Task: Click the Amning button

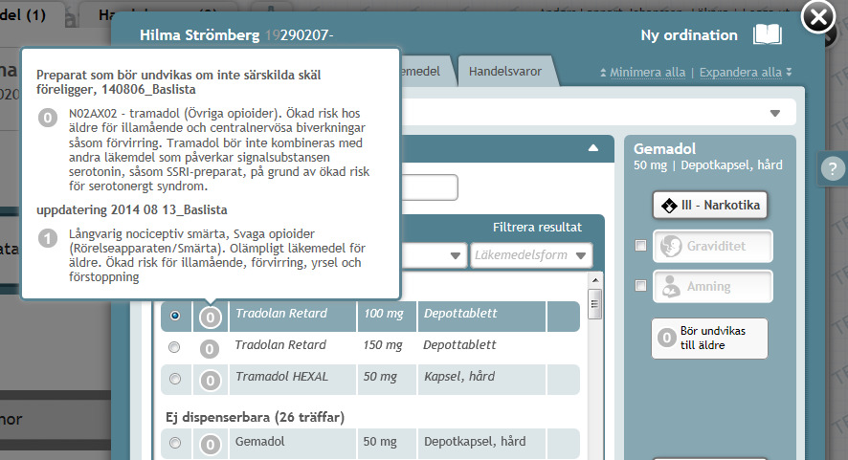Action: point(713,286)
